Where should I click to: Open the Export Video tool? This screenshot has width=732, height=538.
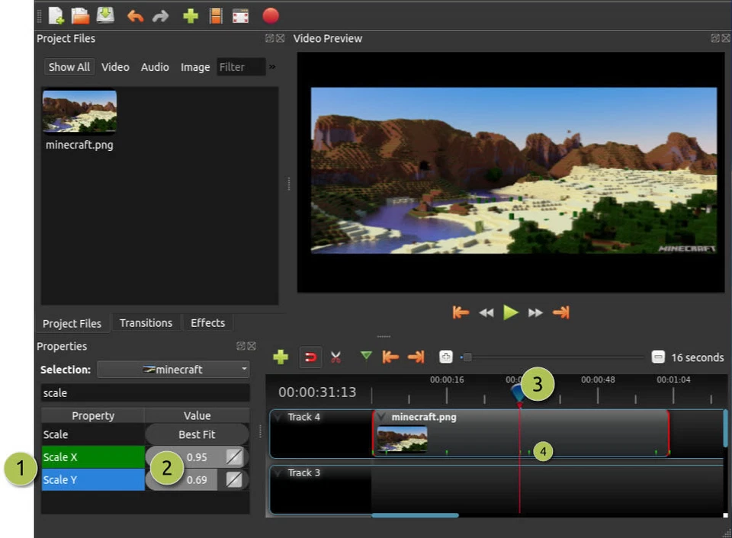point(271,15)
